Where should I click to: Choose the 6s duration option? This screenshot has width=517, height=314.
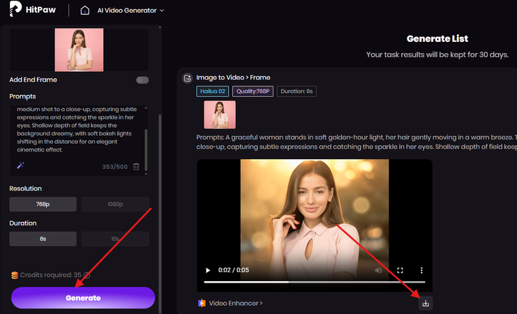pos(43,239)
